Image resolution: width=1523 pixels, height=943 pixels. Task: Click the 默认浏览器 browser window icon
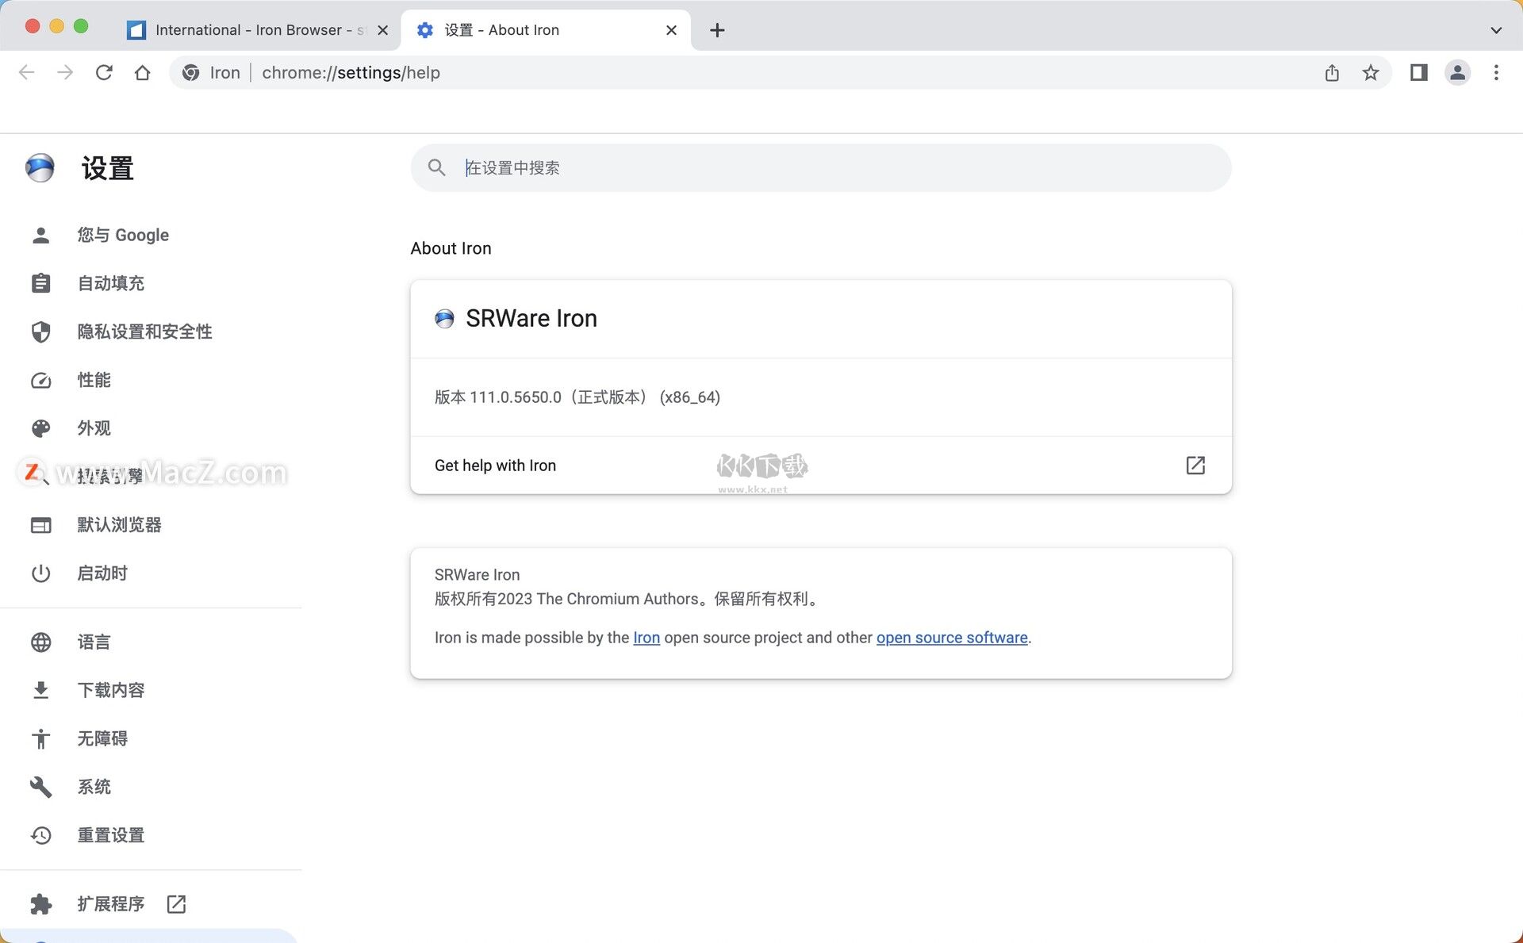tap(40, 525)
